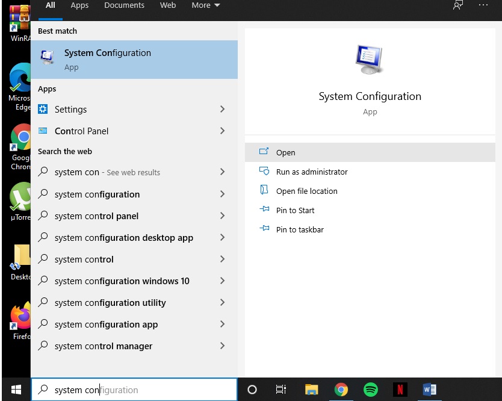Launch Netflix from the taskbar
This screenshot has width=502, height=401.
[x=400, y=390]
